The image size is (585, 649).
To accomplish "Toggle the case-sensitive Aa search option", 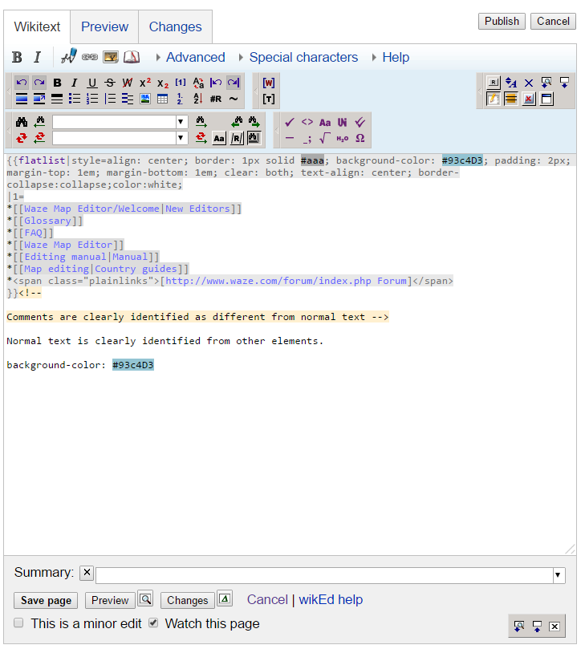I will (219, 138).
